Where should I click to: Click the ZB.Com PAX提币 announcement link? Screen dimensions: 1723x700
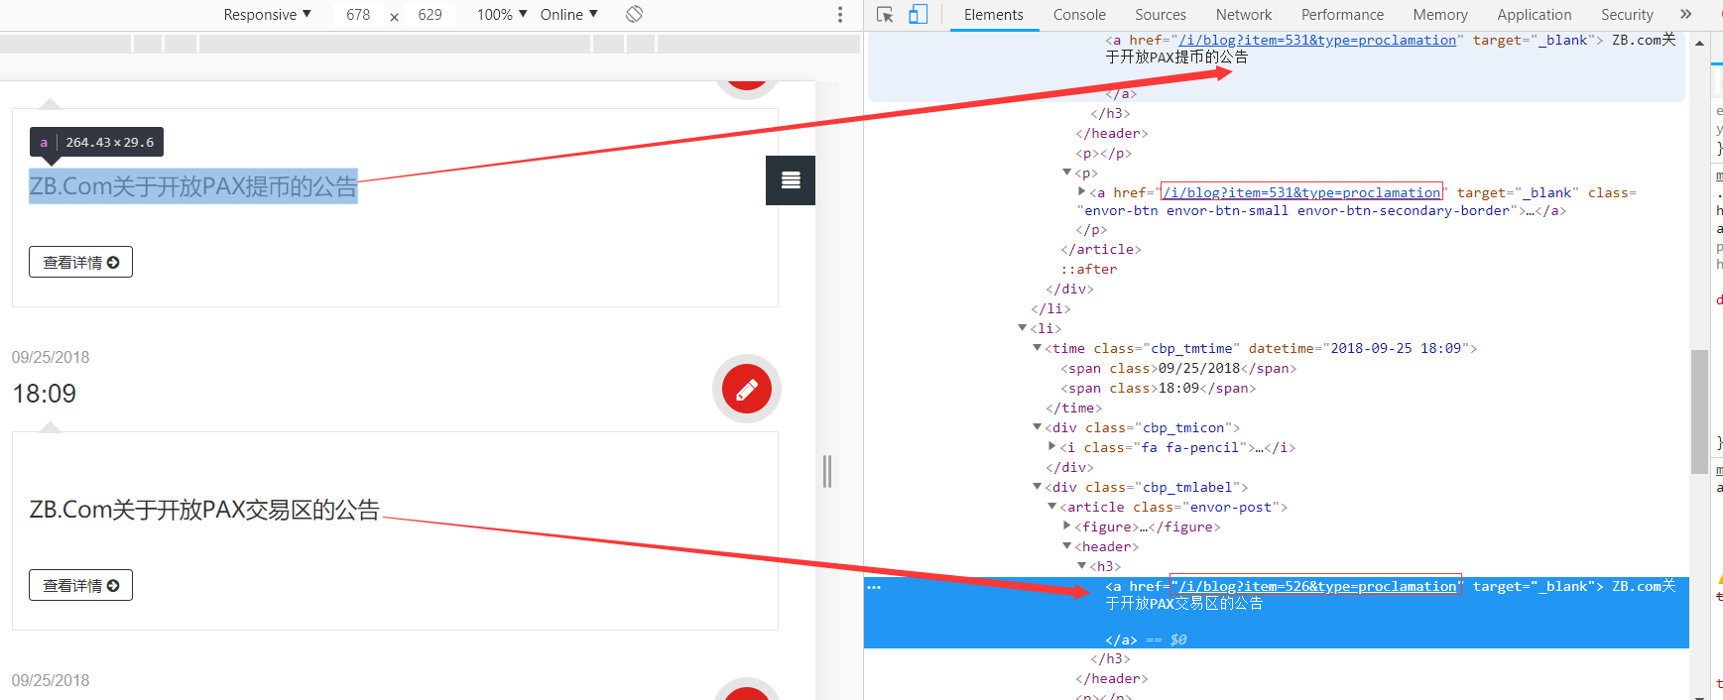point(193,186)
